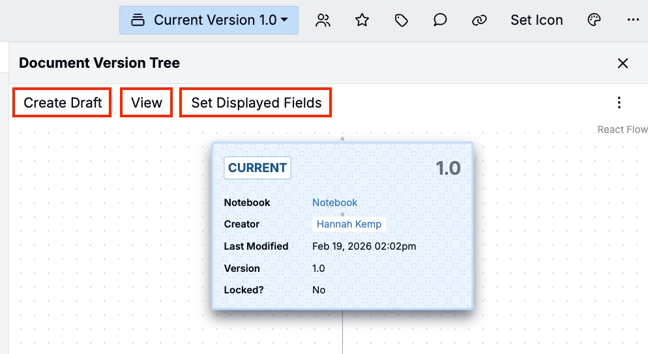Viewport: 648px width, 354px height.
Task: Open the tags icon
Action: 402,20
